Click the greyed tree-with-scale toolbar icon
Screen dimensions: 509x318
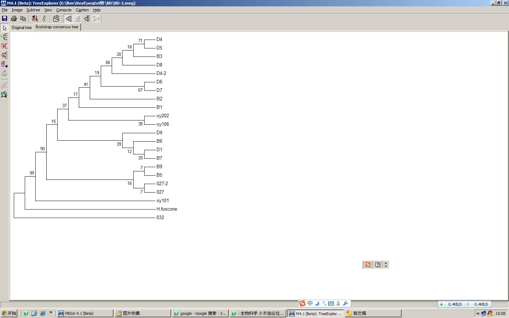pos(78,18)
